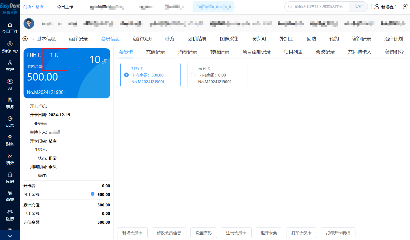Open the 治疗计划 tab
The image size is (410, 240).
coord(393,39)
